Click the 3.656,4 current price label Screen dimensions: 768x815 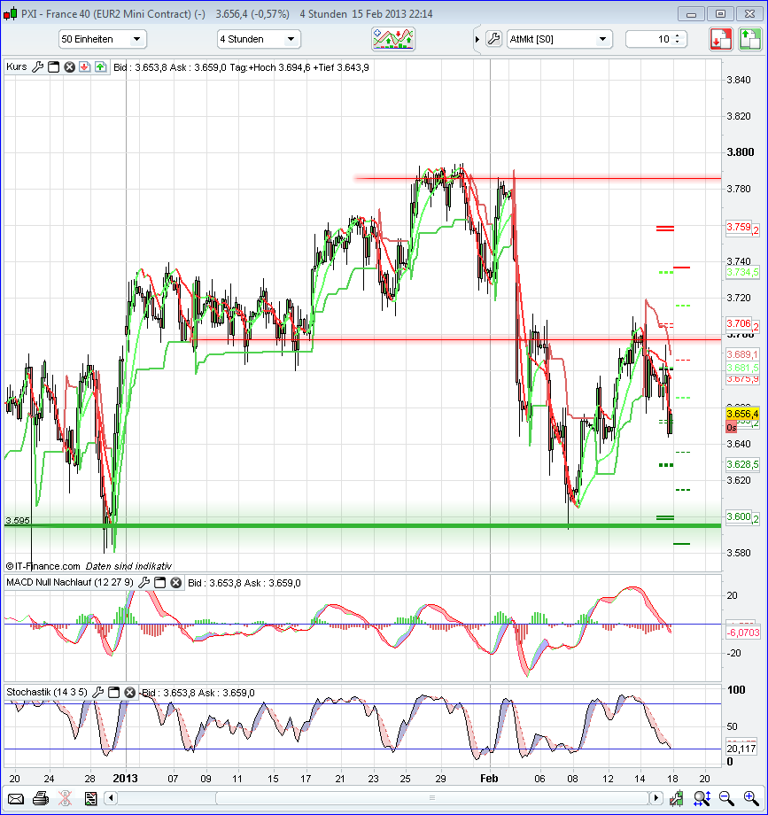[742, 414]
